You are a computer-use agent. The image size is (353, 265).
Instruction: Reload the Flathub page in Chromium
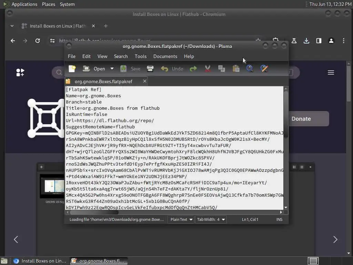point(38,41)
